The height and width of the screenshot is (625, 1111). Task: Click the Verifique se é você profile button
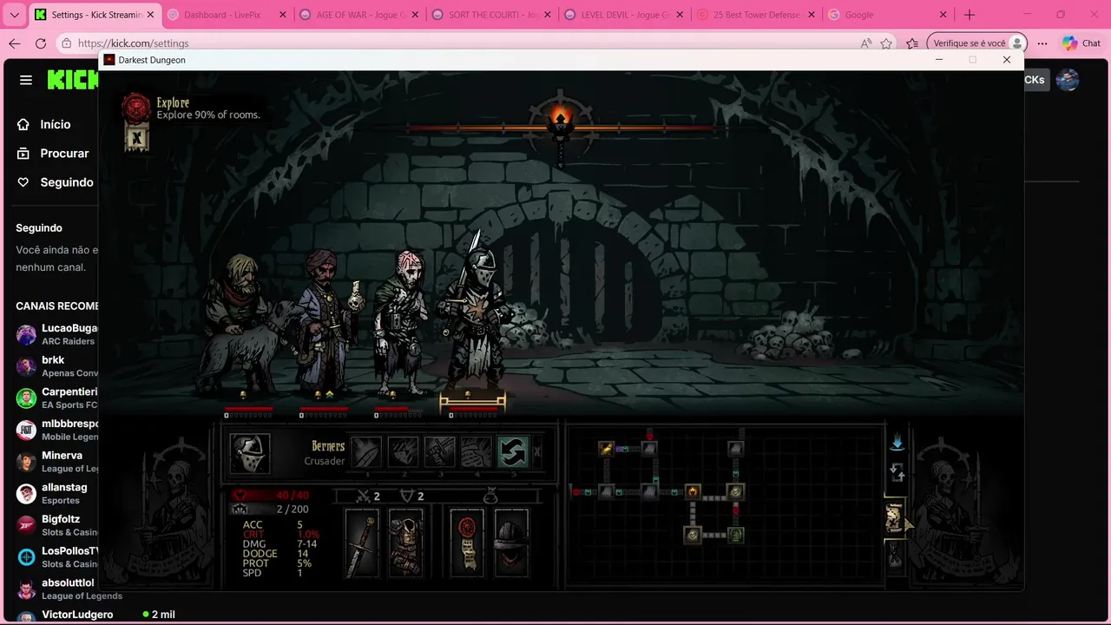click(977, 43)
